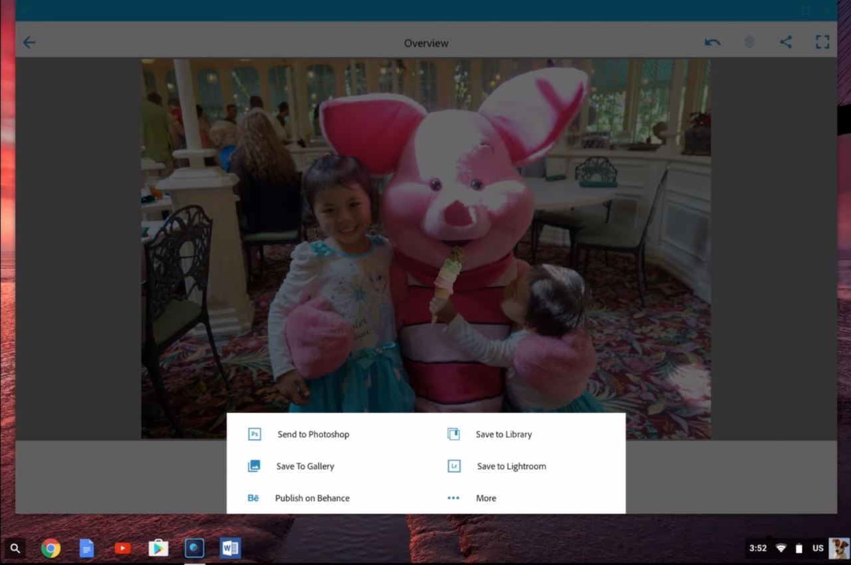This screenshot has height=565, width=851.
Task: Click the Overview title text
Action: pos(426,43)
